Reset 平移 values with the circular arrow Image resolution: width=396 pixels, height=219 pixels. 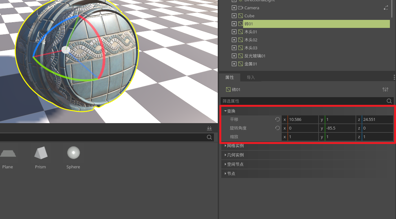(x=277, y=119)
